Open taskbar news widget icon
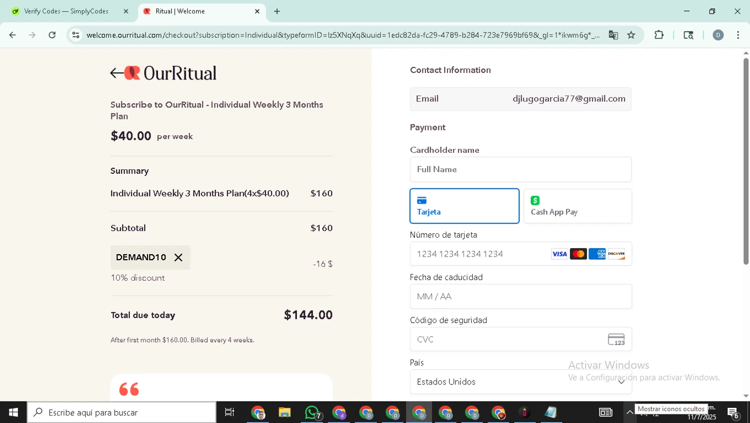 [605, 413]
